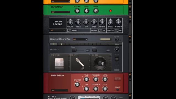This screenshot has width=176, height=99.
Task: Click small button right of Phase slider
Action: click(88, 50)
